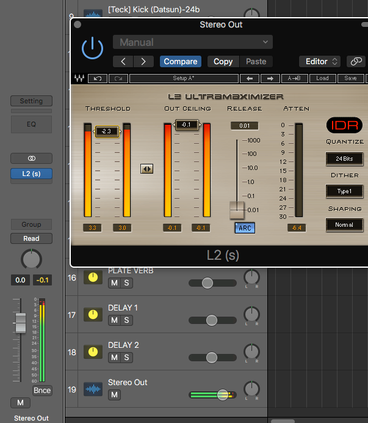This screenshot has height=423, width=368.
Task: Open the Group slot
Action: pyautogui.click(x=31, y=224)
